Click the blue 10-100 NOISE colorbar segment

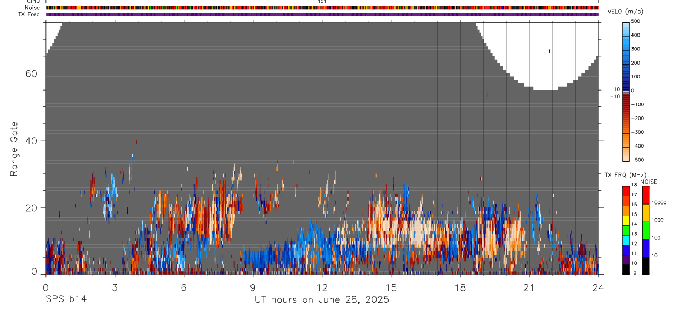(646, 248)
